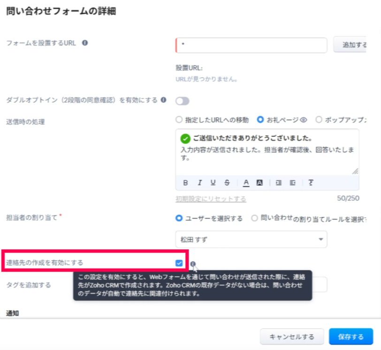The width and height of the screenshot is (381, 350).
Task: Decrease indent in message editor
Action: click(x=292, y=183)
